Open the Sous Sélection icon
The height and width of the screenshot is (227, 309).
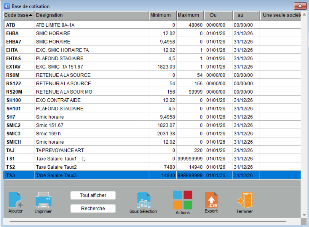click(143, 200)
